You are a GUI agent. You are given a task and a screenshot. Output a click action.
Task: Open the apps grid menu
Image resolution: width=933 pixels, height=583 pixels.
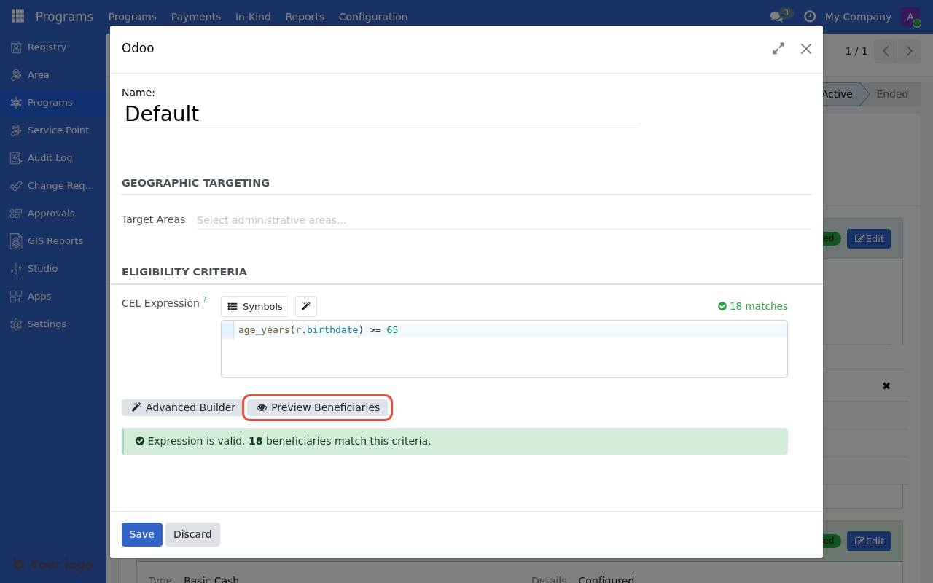coord(17,16)
